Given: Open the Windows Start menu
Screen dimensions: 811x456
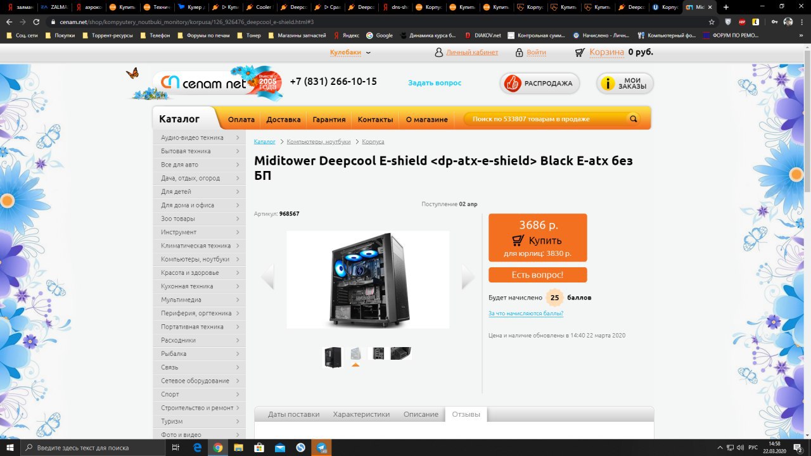Looking at the screenshot, I should [10, 447].
